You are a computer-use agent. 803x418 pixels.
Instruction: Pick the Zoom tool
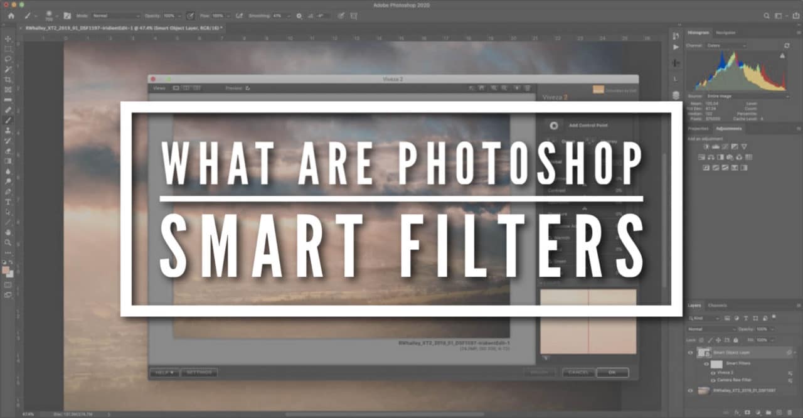(9, 242)
